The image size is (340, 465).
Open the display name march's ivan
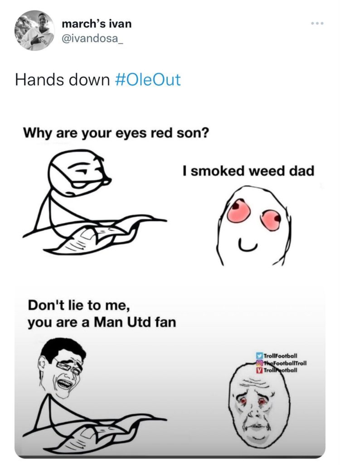pyautogui.click(x=97, y=24)
